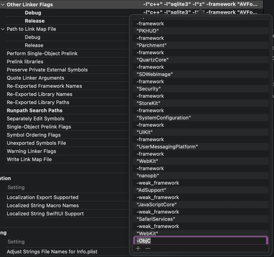This screenshot has height=257, width=274.
Task: Select the "SDWebImage" flag row
Action: tap(201, 74)
